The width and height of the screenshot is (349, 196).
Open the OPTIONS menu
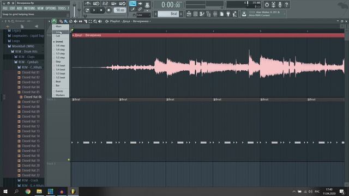(x=51, y=8)
